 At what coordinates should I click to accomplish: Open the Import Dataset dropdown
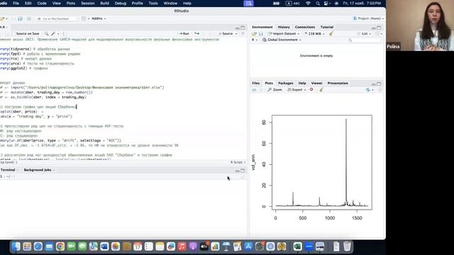click(x=284, y=34)
